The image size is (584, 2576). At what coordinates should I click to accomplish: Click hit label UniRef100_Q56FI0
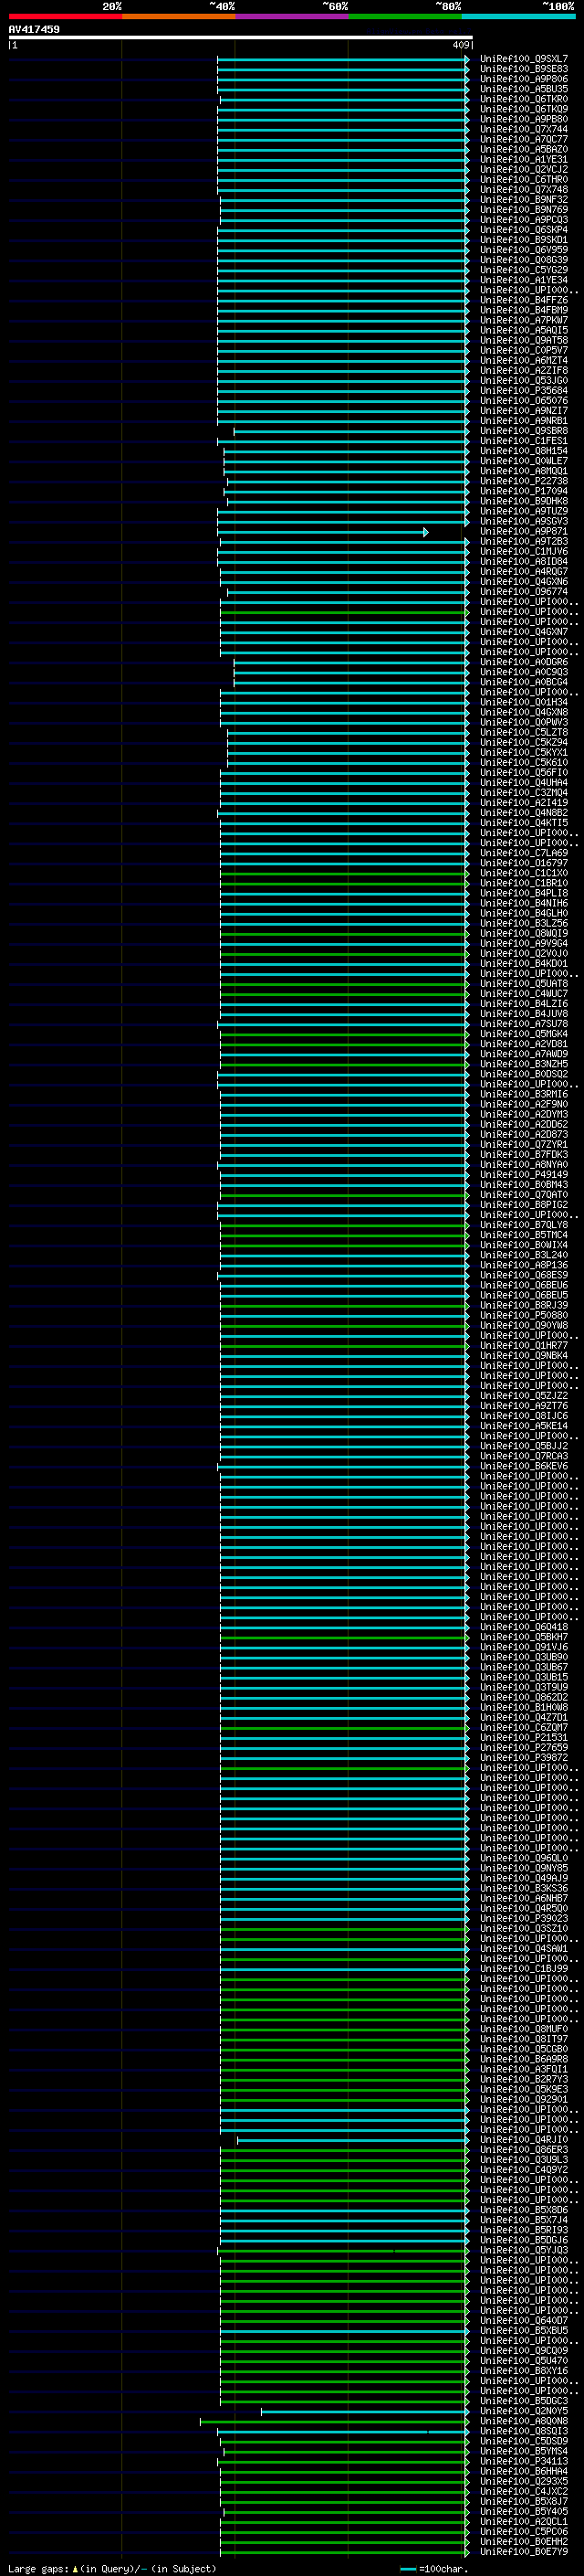524,772
